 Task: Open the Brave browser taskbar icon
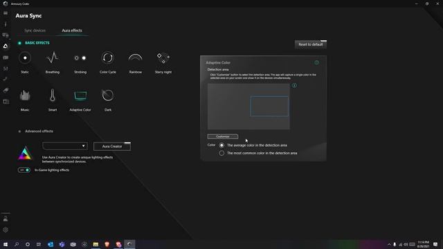107,244
